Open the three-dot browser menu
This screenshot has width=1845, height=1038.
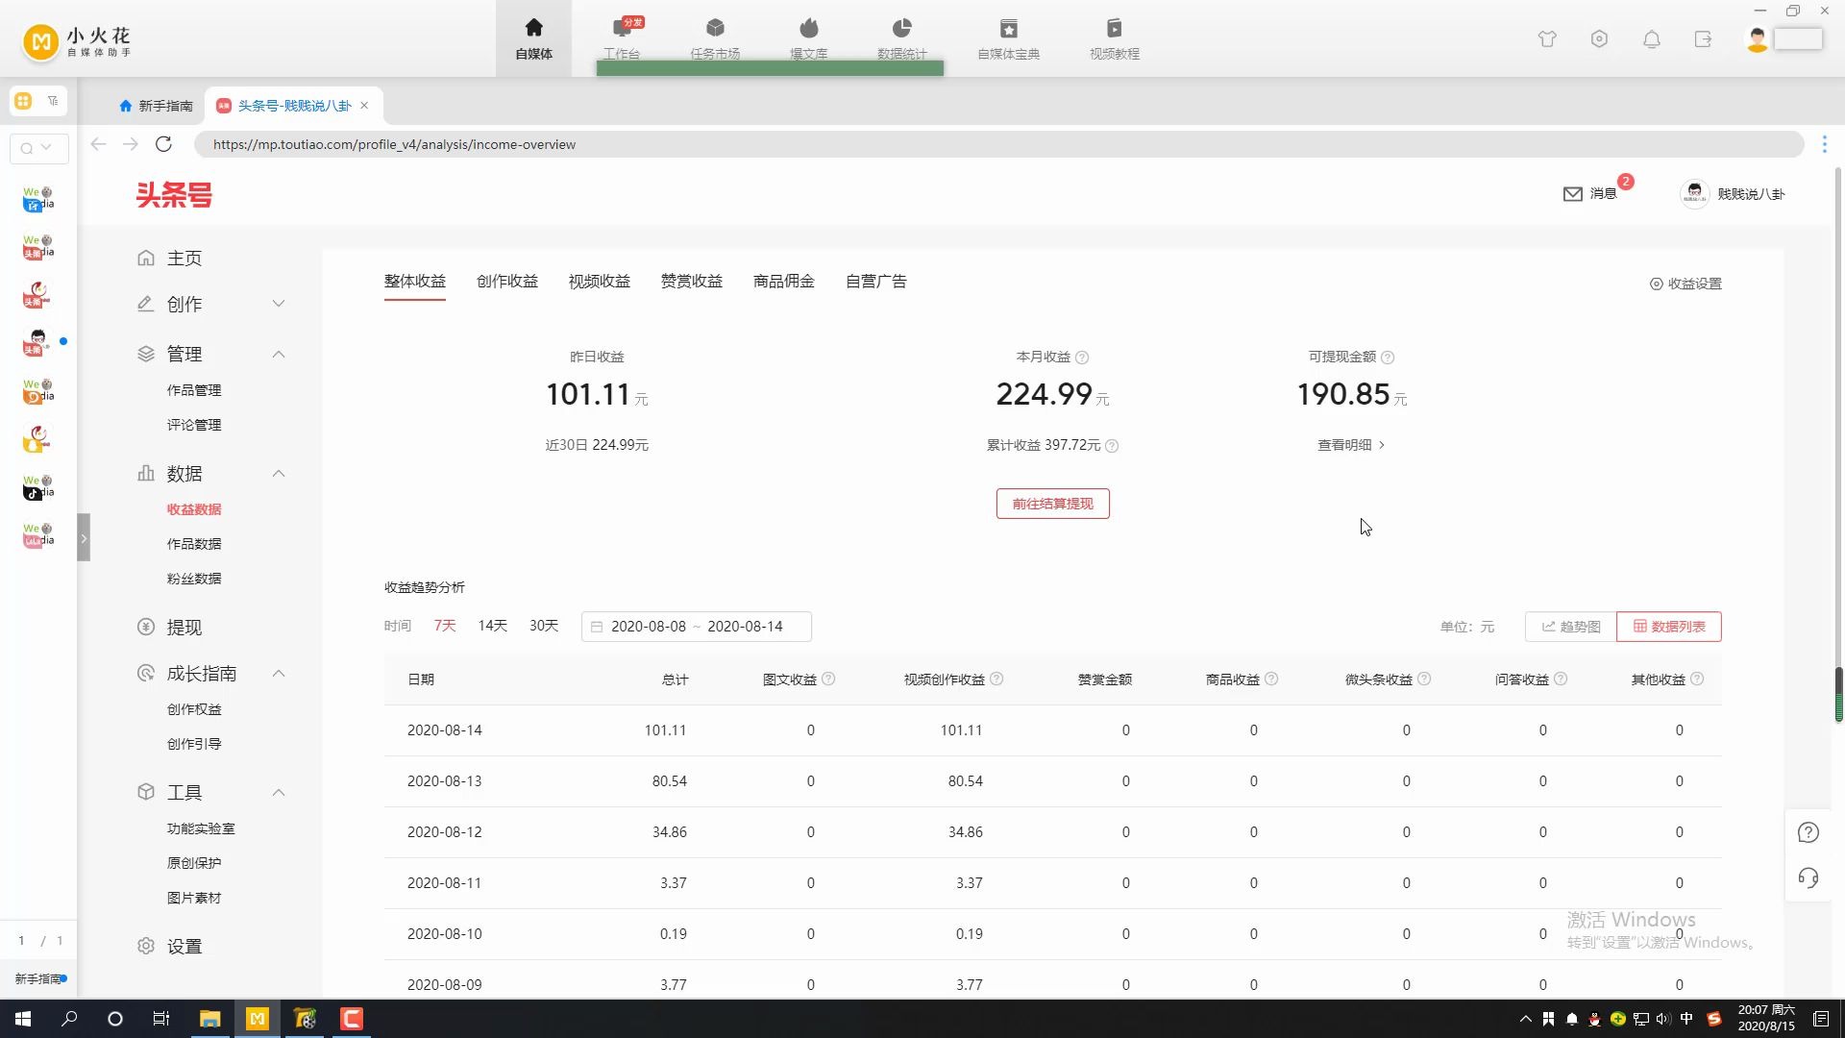(x=1824, y=144)
